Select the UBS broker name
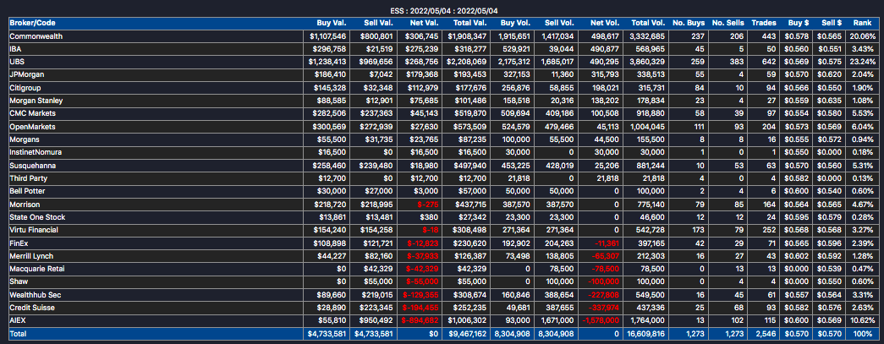Screen dimensions: 884x344 click(16, 62)
